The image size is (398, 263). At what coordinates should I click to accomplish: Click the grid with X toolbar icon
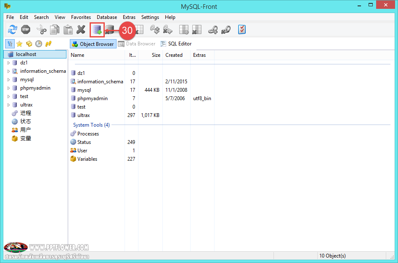tap(197, 30)
